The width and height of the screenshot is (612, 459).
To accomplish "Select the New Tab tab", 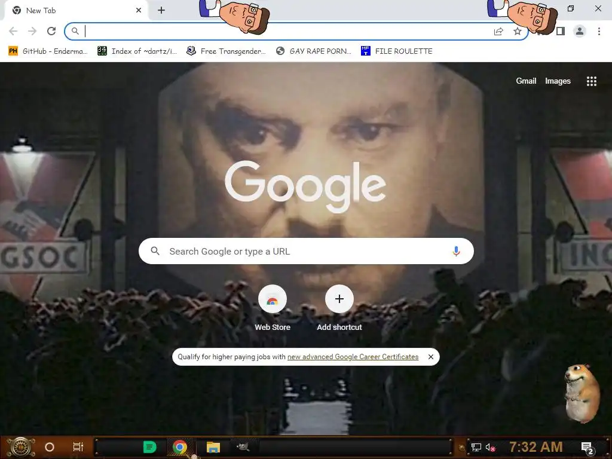I will point(76,11).
